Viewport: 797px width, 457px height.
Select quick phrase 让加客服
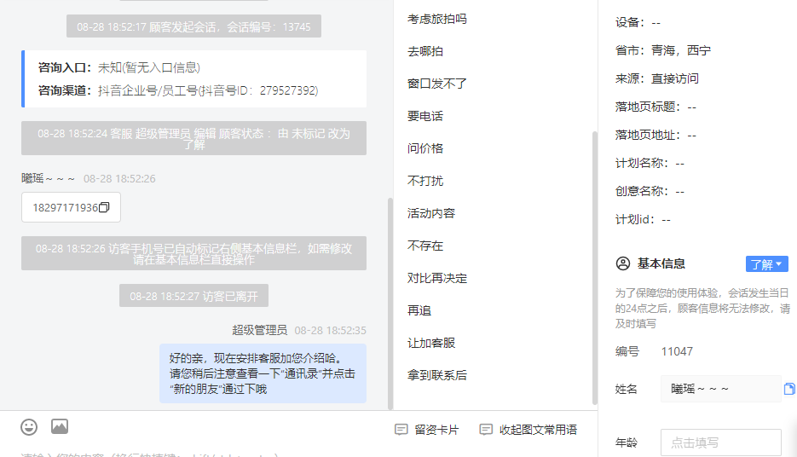[431, 343]
